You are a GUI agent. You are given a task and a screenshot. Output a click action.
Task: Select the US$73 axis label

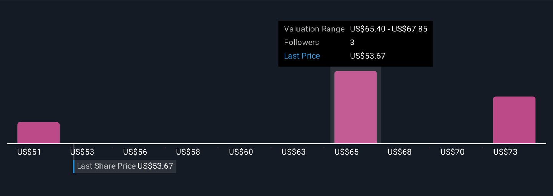pos(505,152)
